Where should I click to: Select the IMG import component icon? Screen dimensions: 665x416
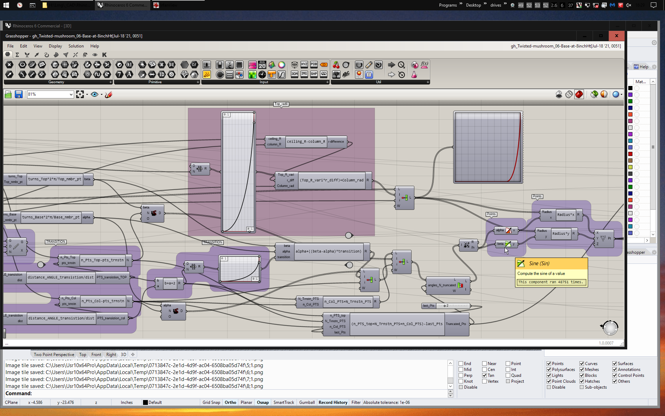(x=304, y=74)
